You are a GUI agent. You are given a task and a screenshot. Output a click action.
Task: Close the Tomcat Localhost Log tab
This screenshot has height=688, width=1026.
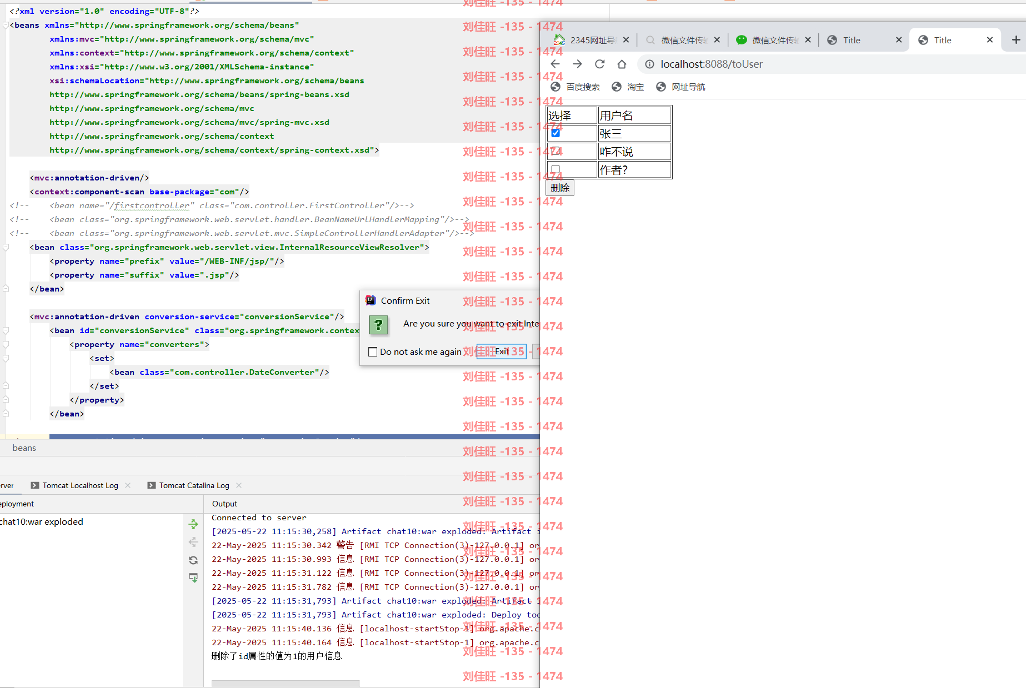click(128, 485)
